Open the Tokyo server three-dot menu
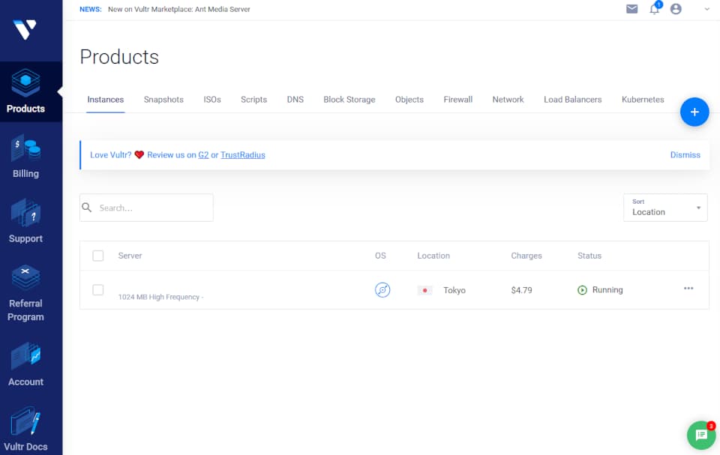 [688, 289]
